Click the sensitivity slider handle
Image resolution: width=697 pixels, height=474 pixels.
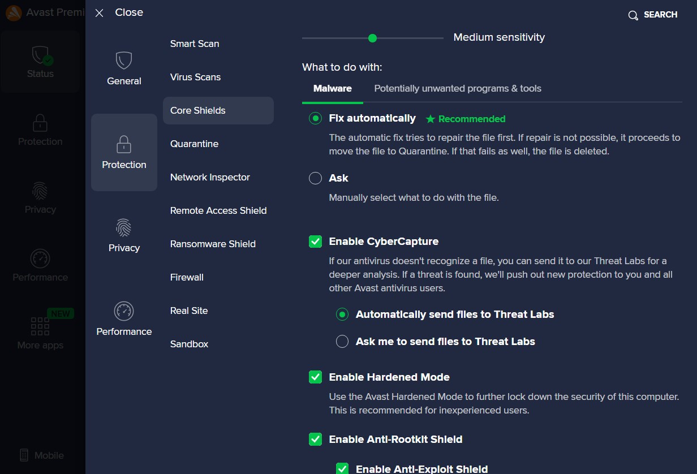tap(372, 38)
